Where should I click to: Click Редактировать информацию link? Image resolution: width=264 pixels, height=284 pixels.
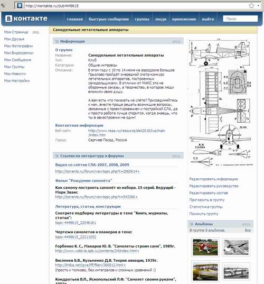(x=213, y=179)
